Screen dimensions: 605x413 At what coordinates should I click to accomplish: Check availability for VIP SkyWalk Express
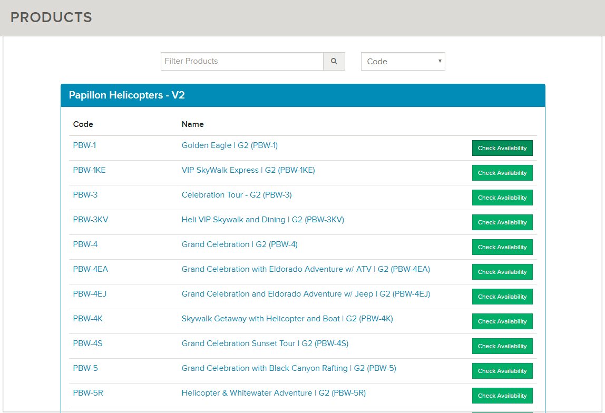click(502, 173)
